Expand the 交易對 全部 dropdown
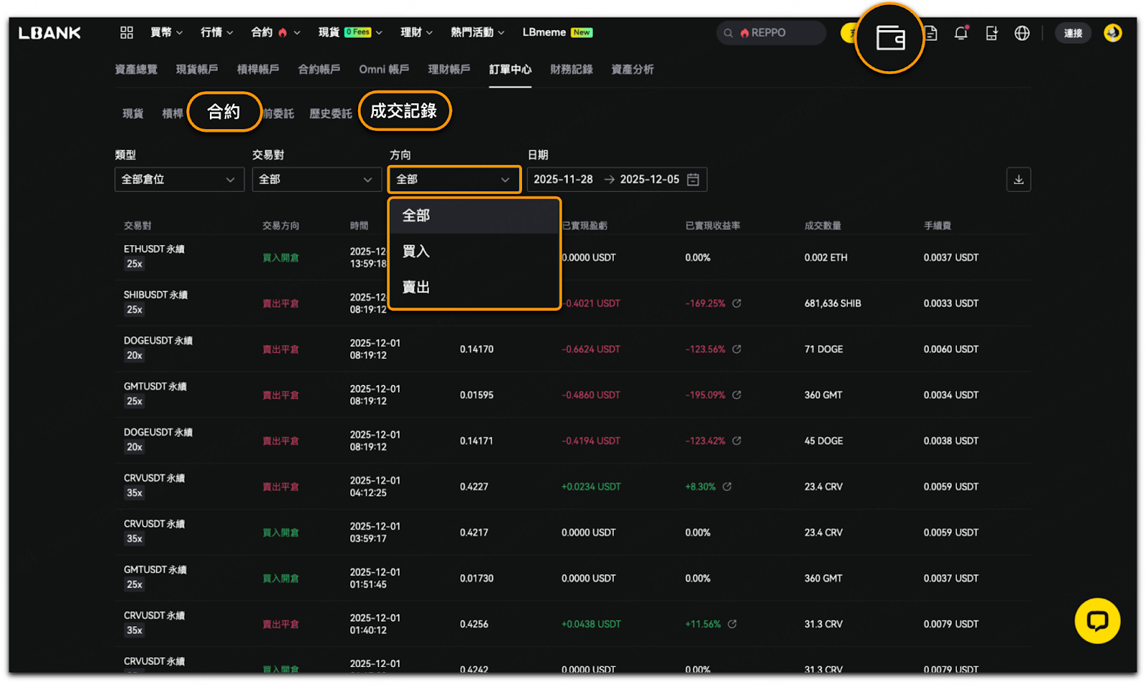This screenshot has height=685, width=1146. pos(316,180)
